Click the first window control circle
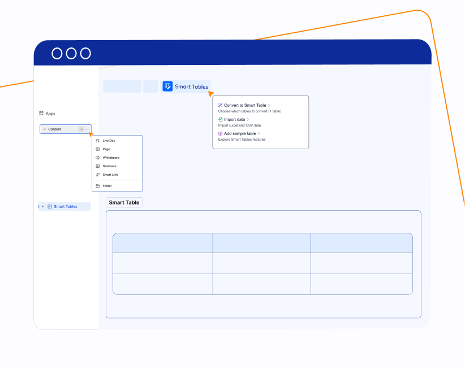Image resolution: width=465 pixels, height=369 pixels. 57,53
